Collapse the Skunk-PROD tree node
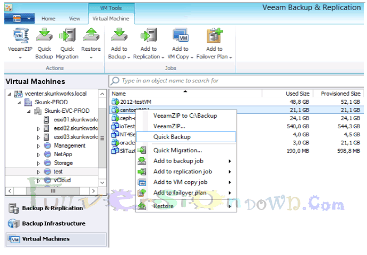 [19, 103]
